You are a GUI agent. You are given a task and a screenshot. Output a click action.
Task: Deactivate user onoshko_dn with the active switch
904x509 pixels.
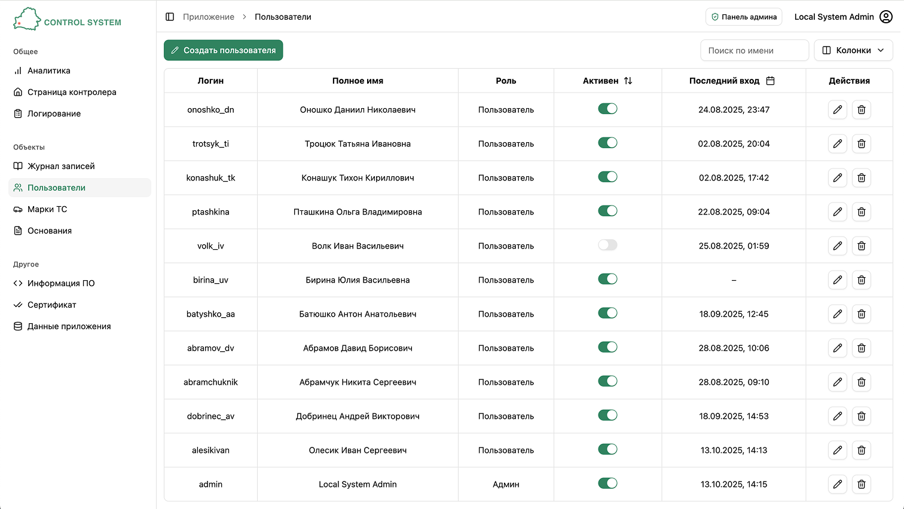coord(607,109)
